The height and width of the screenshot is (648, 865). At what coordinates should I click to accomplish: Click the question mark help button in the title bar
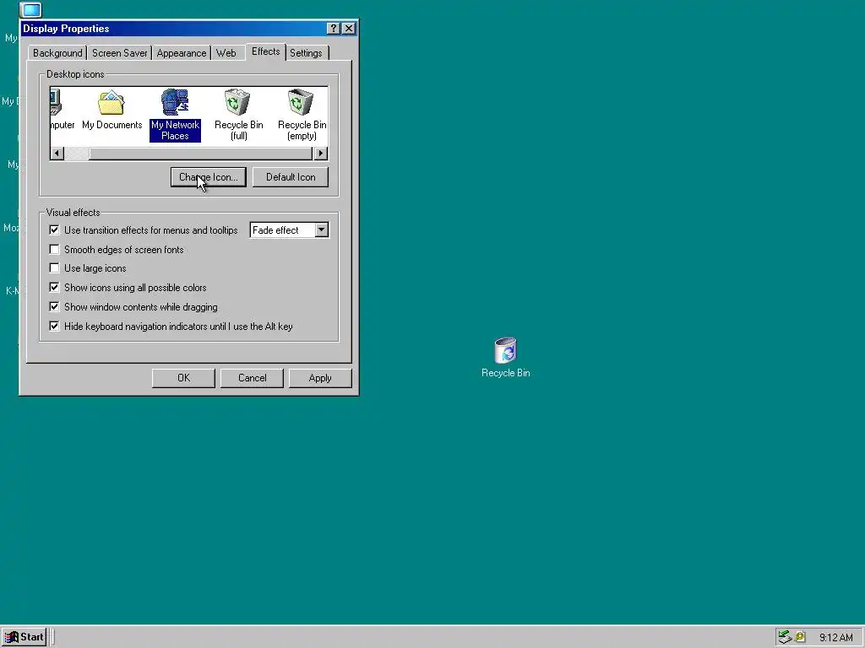[x=333, y=29]
